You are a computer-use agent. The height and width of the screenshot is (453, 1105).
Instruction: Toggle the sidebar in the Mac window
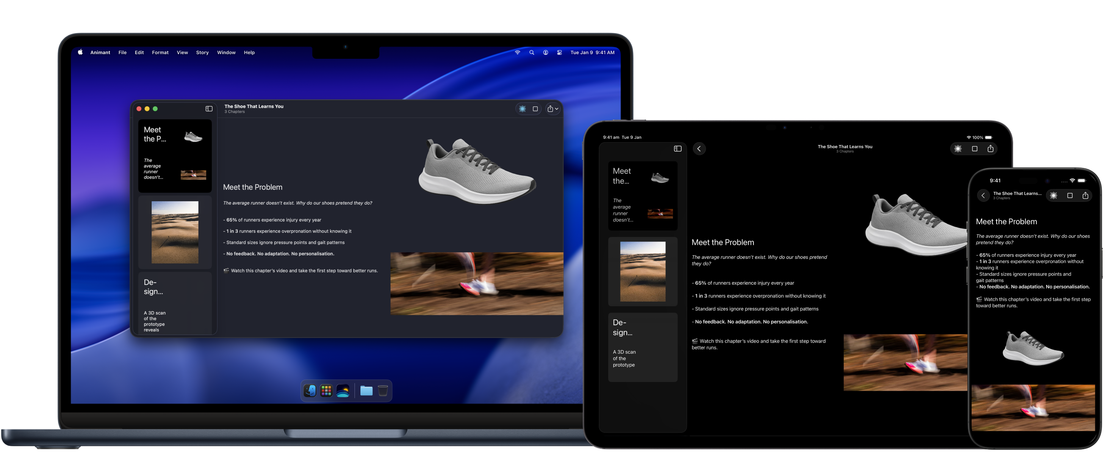coord(209,109)
